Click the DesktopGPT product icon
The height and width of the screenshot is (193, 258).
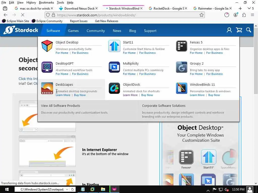pyautogui.click(x=47, y=67)
